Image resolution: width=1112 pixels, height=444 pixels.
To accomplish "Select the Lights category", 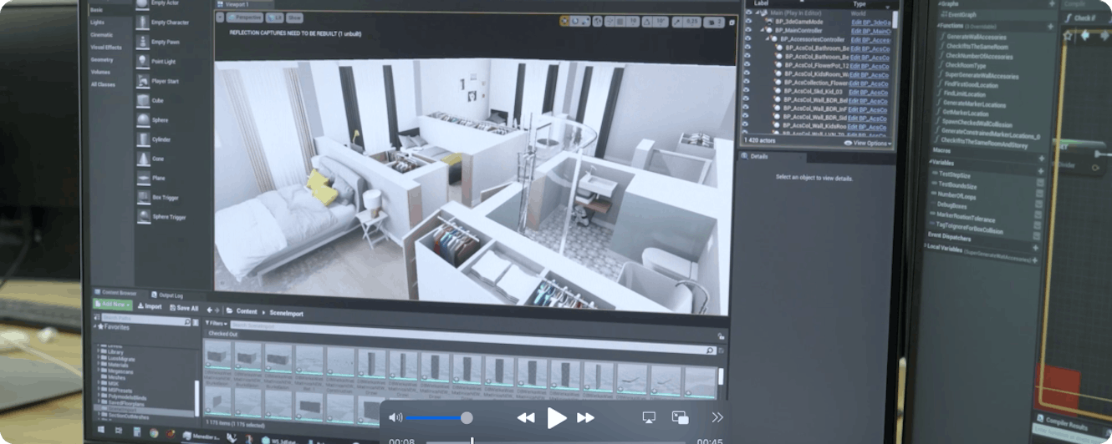I will tap(98, 23).
